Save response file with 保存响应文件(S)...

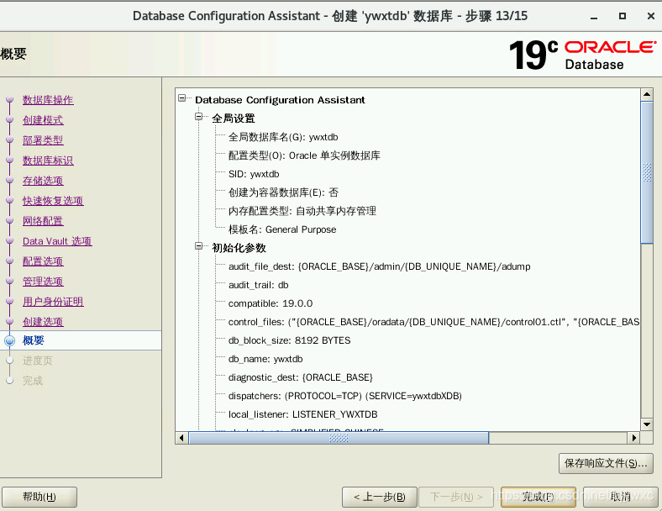click(x=606, y=463)
